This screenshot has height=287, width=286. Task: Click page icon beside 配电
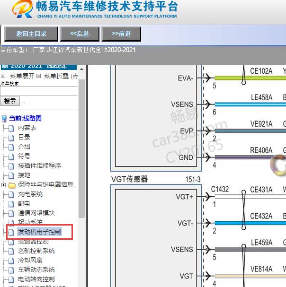click(x=11, y=204)
